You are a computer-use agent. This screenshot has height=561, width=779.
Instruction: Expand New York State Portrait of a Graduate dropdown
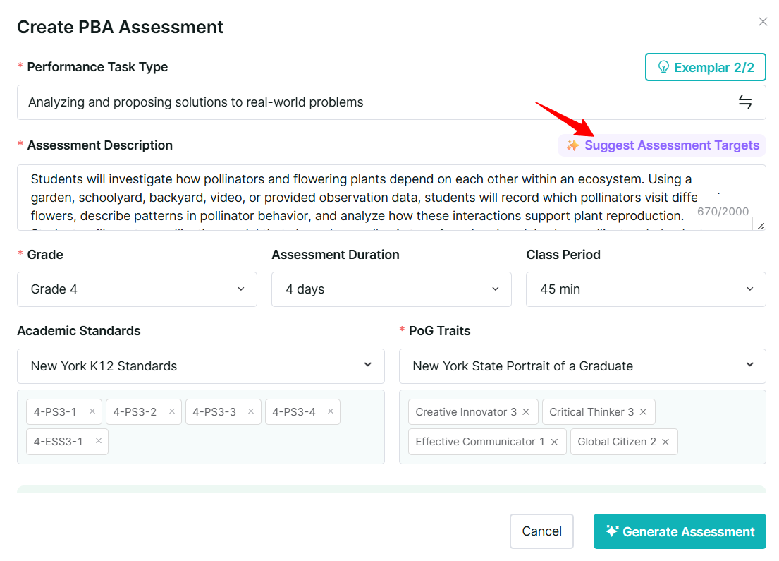click(x=582, y=366)
